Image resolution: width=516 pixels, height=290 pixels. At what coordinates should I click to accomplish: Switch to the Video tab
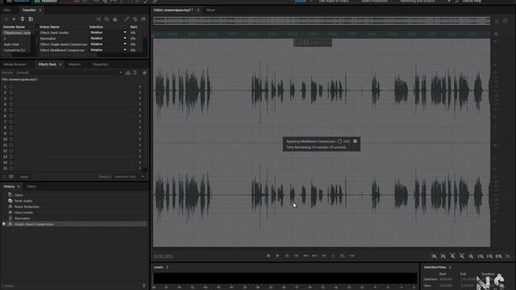click(x=31, y=187)
